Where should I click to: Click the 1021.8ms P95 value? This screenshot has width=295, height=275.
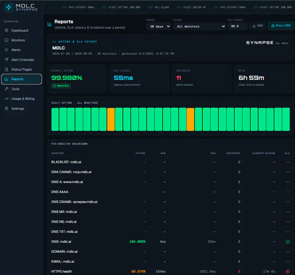coord(207,271)
